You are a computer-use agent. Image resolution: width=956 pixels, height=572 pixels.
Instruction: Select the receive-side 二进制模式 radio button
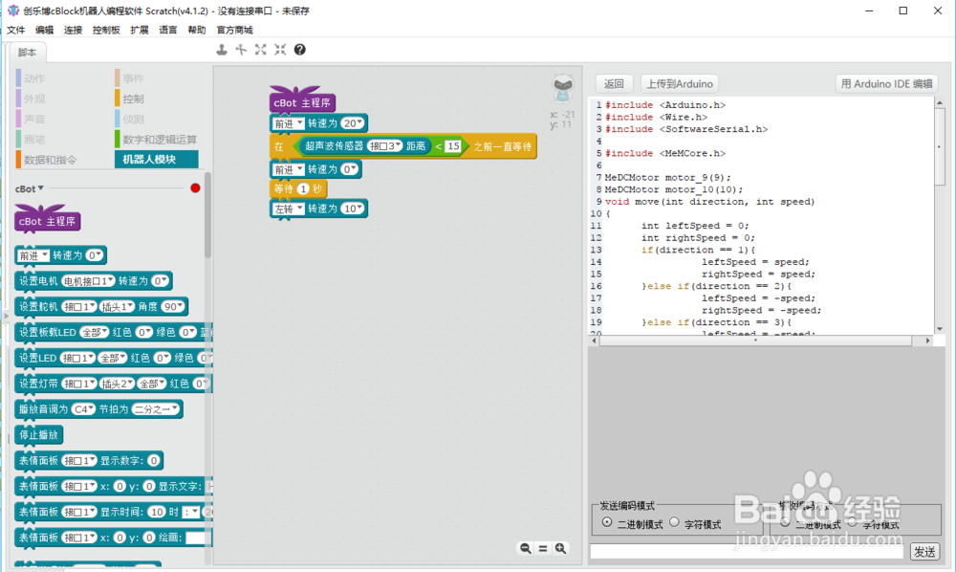click(785, 522)
